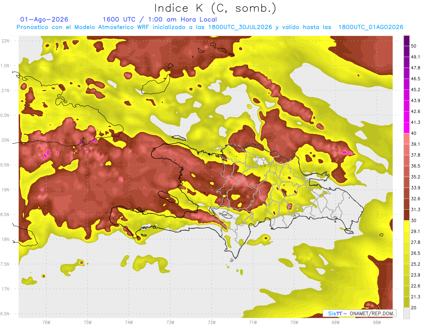Click the colorbar value 49.1
The height and width of the screenshot is (327, 423).
(416, 57)
